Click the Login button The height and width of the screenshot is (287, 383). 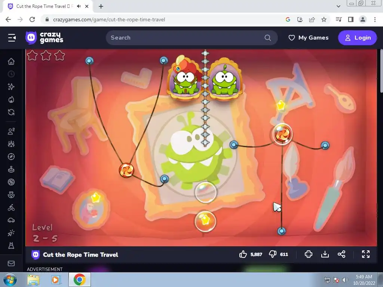[357, 38]
